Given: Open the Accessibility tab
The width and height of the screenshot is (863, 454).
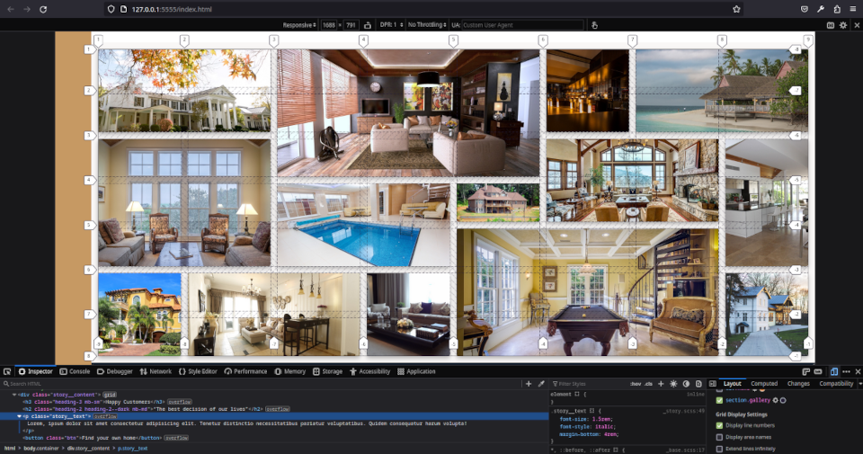Looking at the screenshot, I should [369, 371].
